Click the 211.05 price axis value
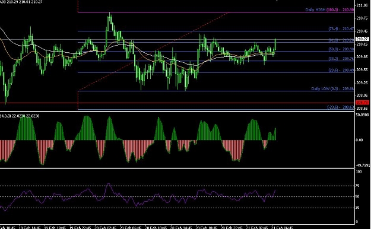Image resolution: width=371 pixels, height=229 pixels. click(x=362, y=5)
